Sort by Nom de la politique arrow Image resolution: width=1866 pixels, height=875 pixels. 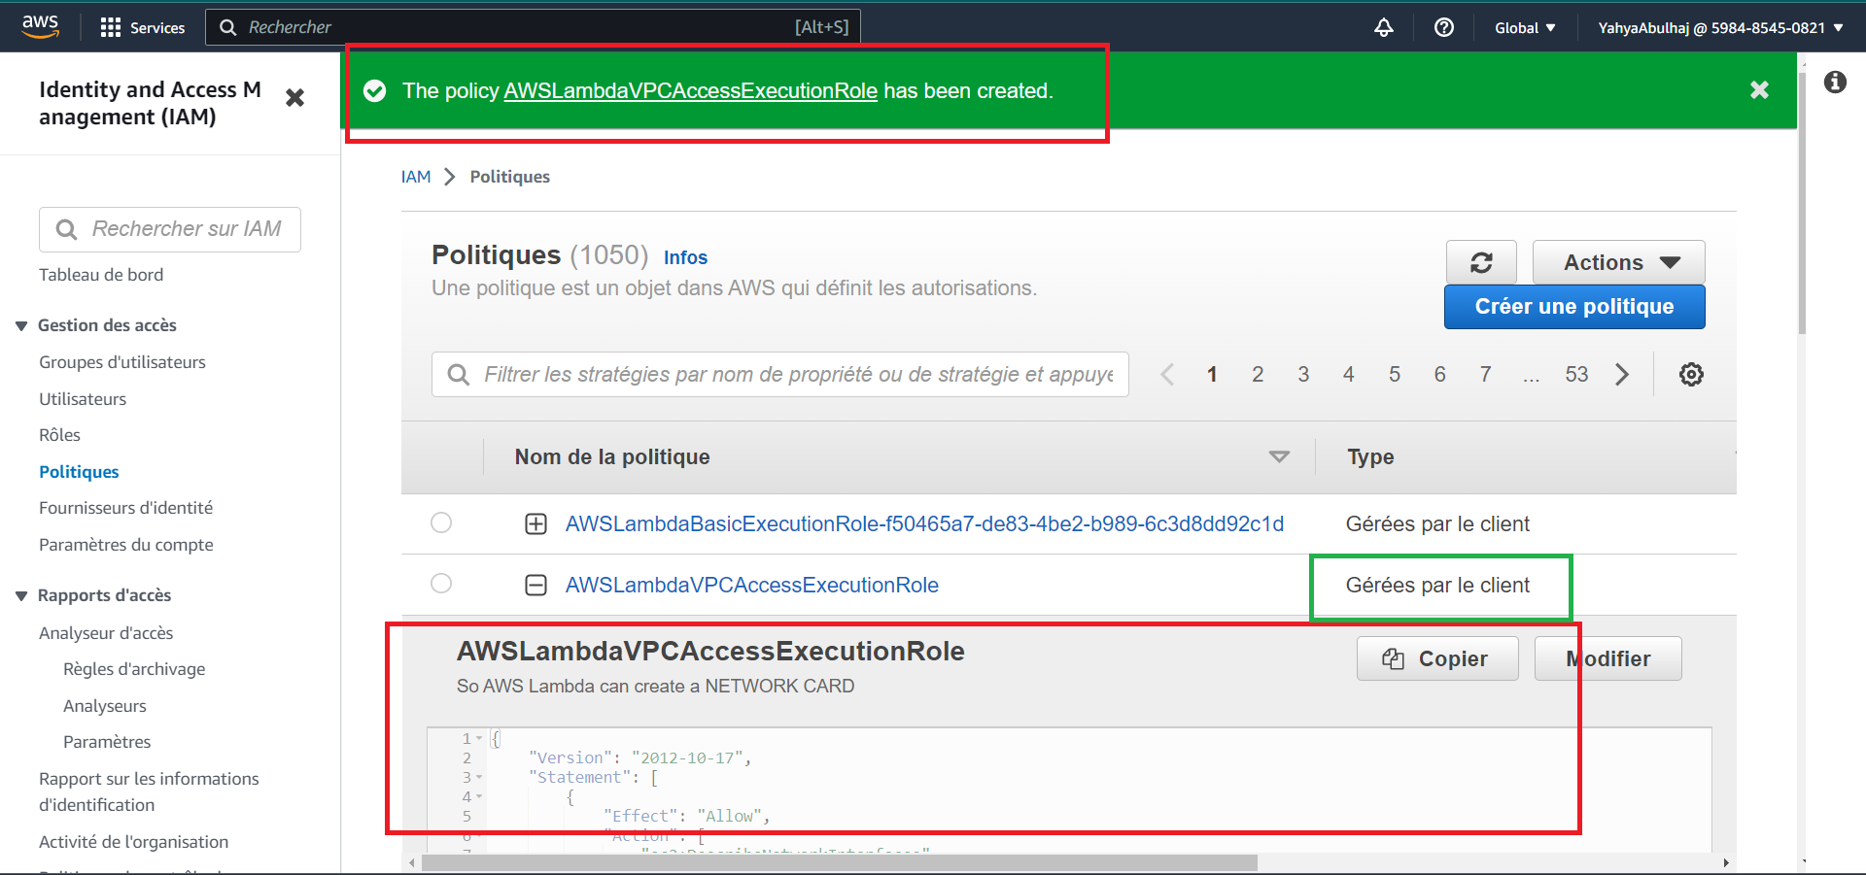1279,456
